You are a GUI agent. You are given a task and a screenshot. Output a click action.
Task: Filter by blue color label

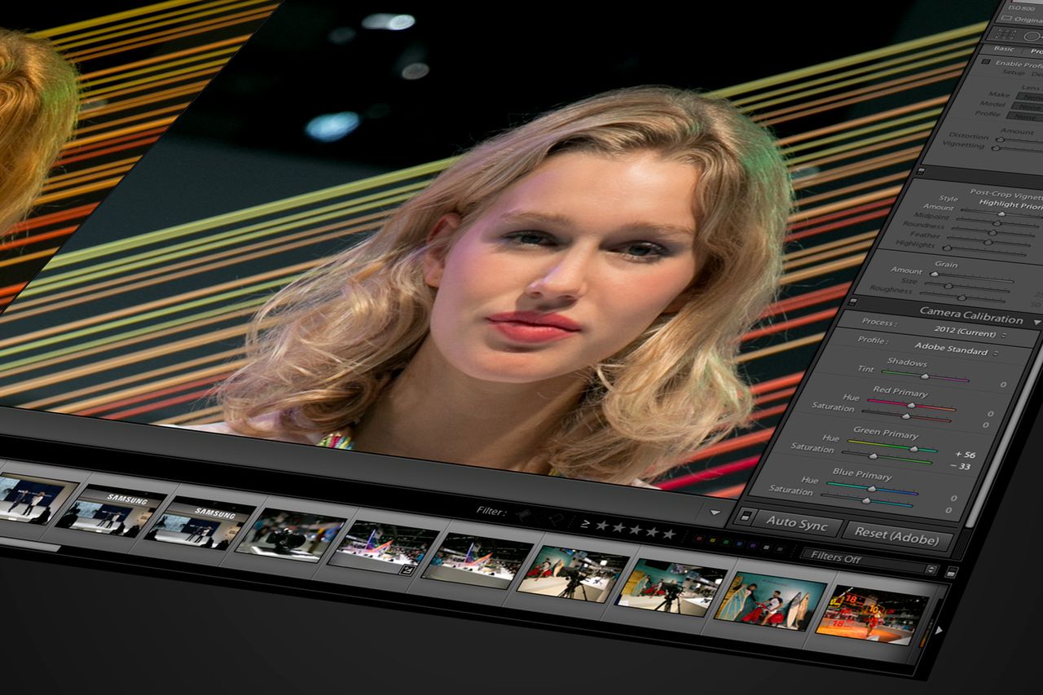click(739, 543)
